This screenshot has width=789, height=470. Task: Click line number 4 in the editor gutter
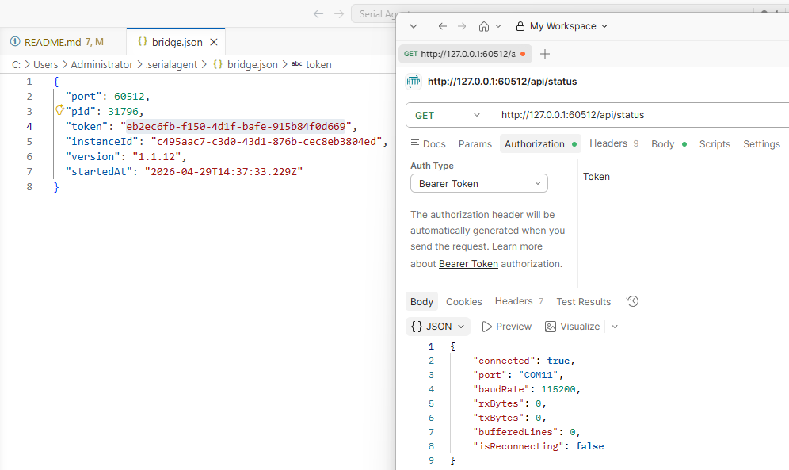coord(29,126)
